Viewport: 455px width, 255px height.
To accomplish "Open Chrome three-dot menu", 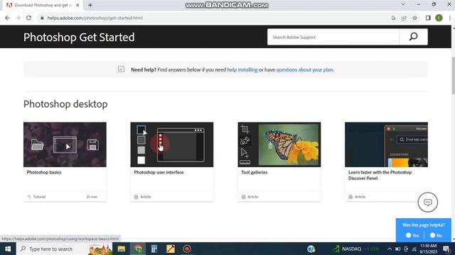I will coord(449,18).
